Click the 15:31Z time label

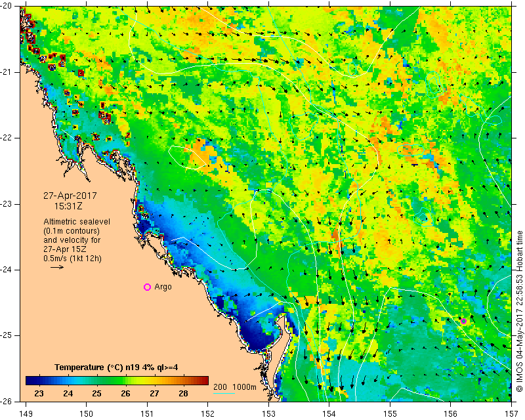point(68,206)
